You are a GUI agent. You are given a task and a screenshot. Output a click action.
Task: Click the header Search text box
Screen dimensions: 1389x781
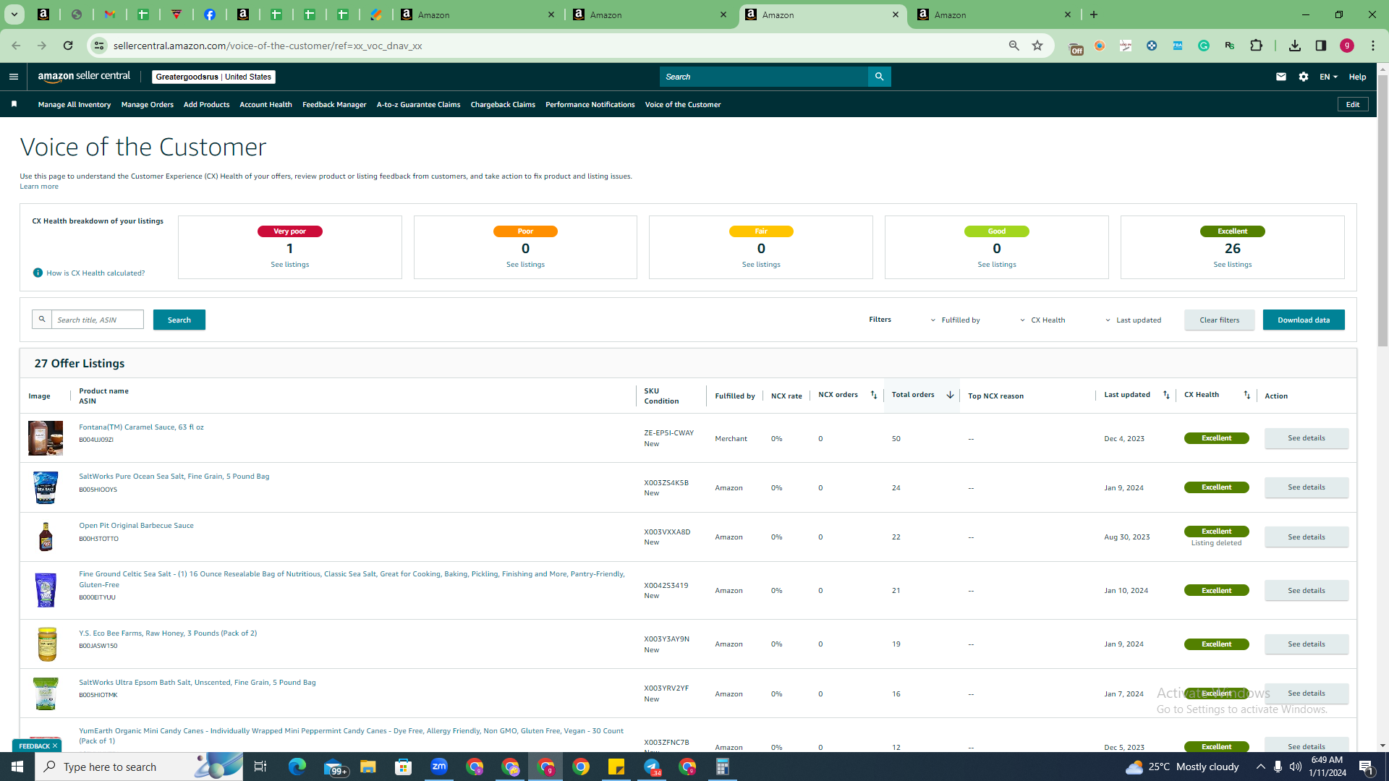(x=764, y=77)
